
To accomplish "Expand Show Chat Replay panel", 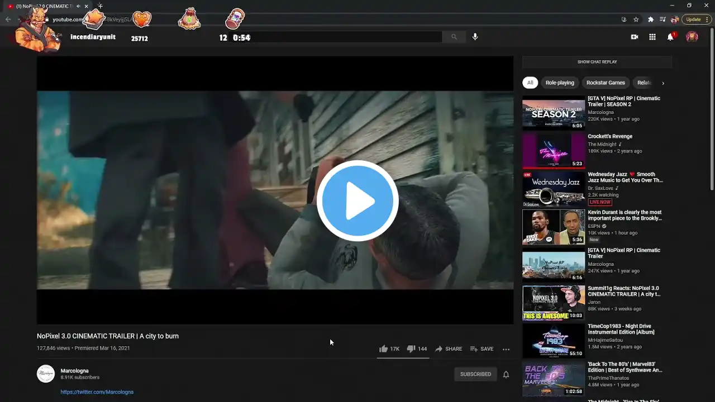I will pyautogui.click(x=597, y=62).
